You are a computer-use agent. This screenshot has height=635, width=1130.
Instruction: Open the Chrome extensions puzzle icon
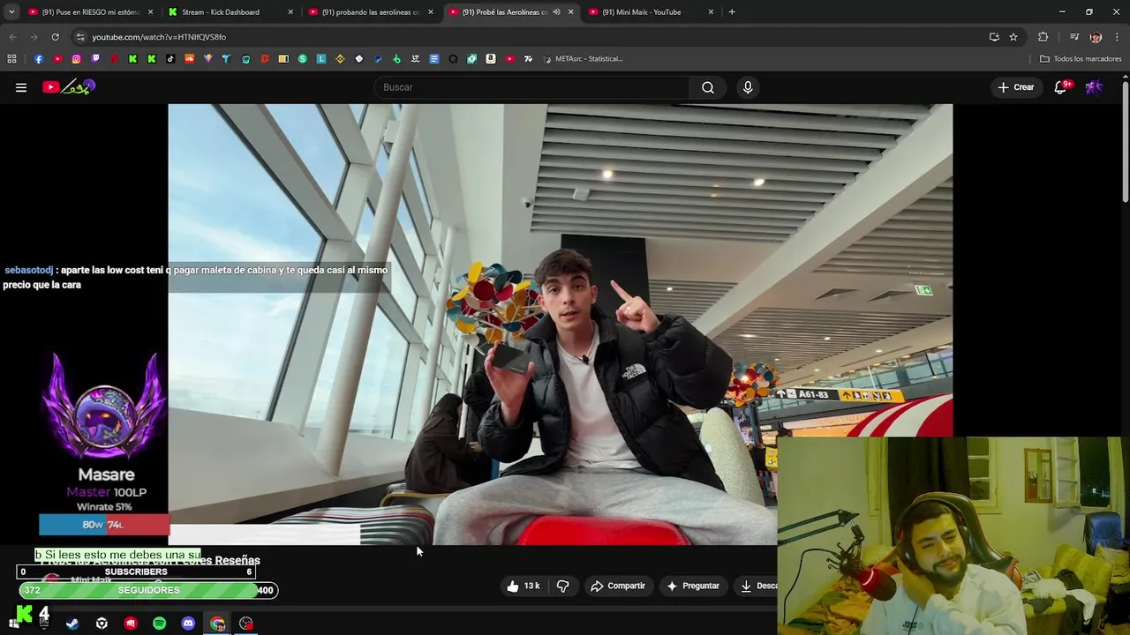point(1043,37)
